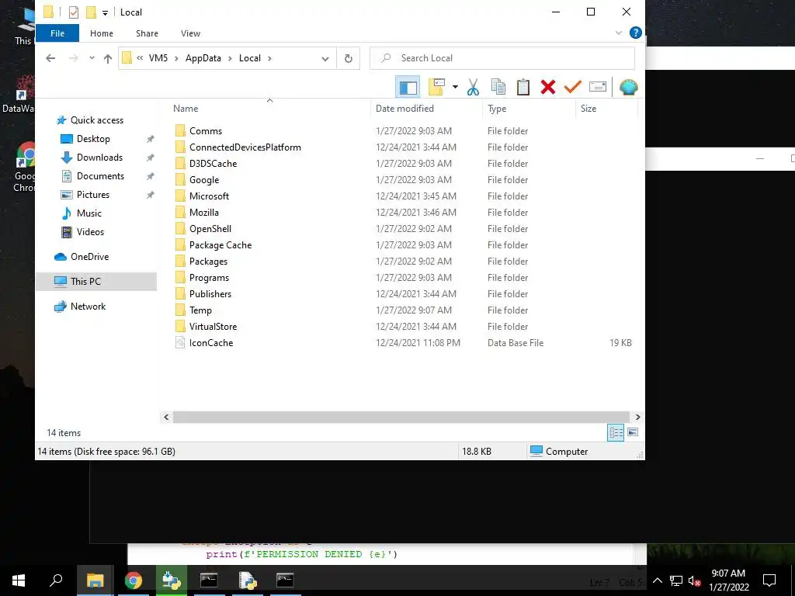Screen dimensions: 795x596
Task: Select the ConnectedDevicesPlatform folder
Action: coord(245,147)
